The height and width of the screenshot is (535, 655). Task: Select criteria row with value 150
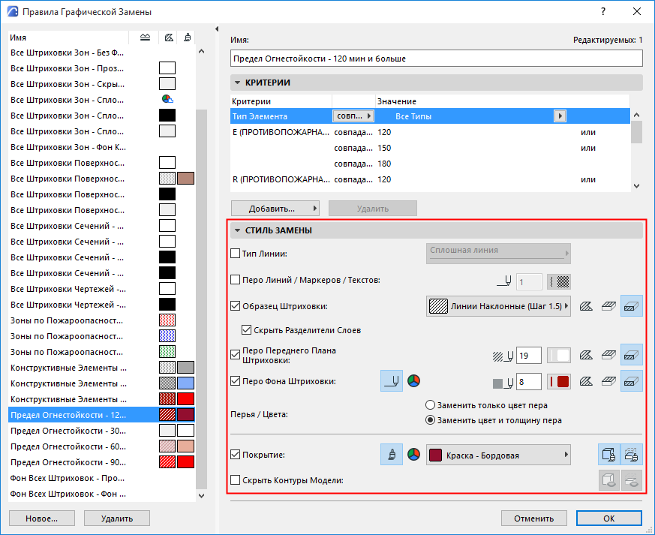click(x=430, y=148)
